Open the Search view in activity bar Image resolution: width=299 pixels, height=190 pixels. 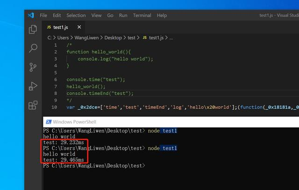point(33,48)
